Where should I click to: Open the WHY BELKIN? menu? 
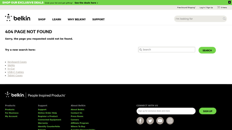click(77, 20)
